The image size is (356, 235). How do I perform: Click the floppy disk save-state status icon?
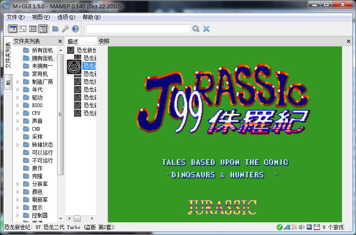(x=317, y=227)
